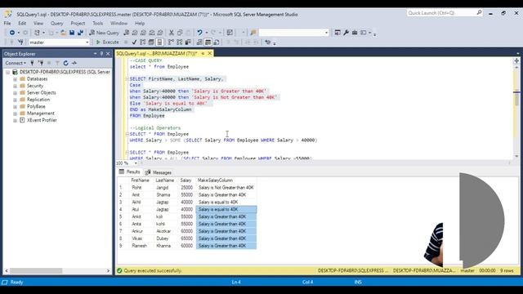
Task: Open Activity Monitor icon in Object Explorer
Action: point(74,63)
